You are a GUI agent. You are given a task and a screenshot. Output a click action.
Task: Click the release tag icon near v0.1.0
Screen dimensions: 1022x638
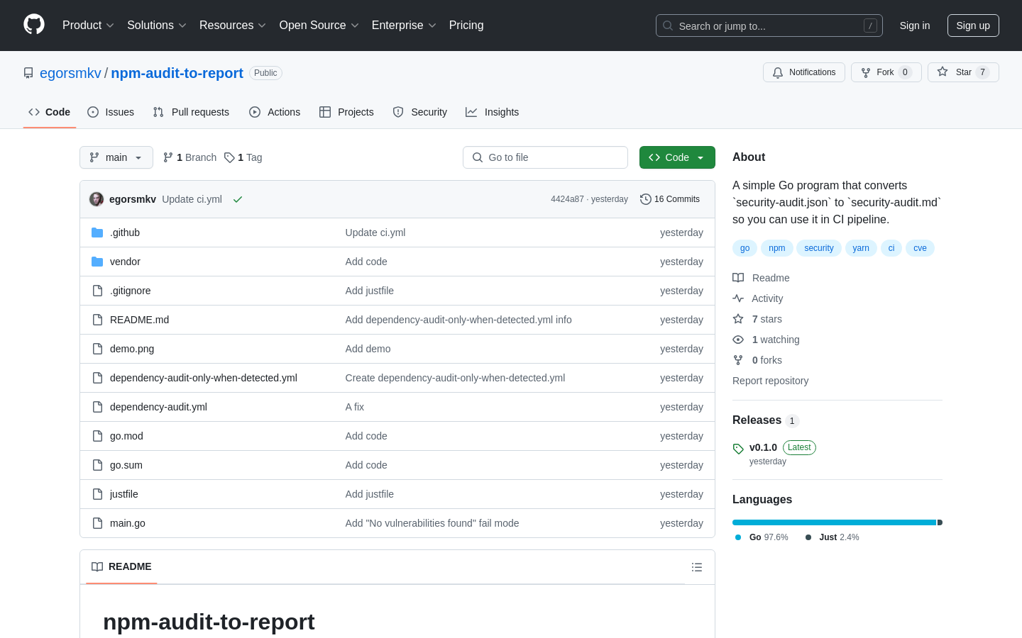tap(738, 449)
